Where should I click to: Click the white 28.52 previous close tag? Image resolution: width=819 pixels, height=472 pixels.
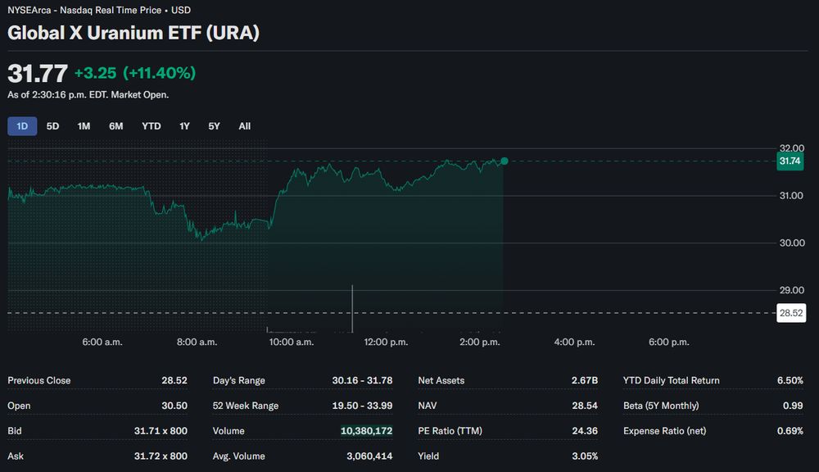pos(791,313)
